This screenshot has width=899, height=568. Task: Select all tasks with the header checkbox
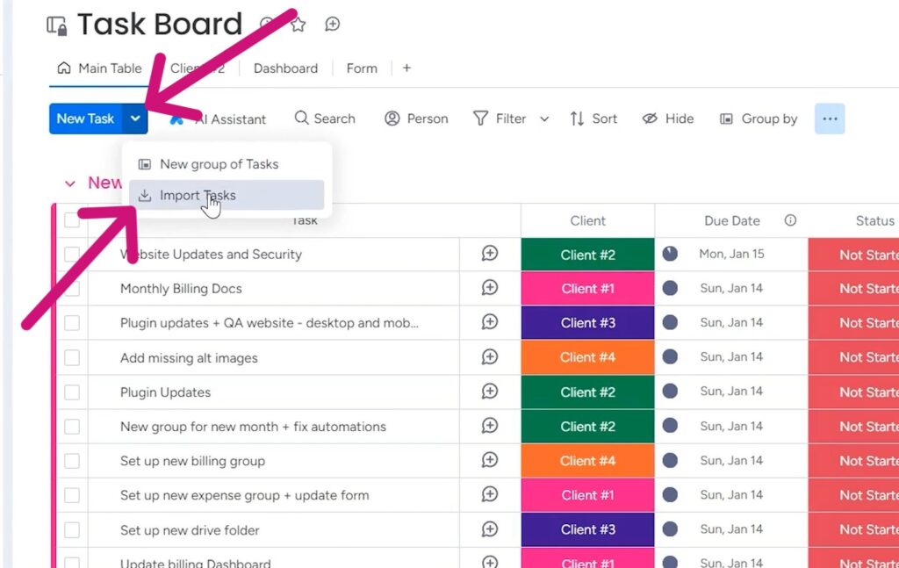[x=72, y=220]
